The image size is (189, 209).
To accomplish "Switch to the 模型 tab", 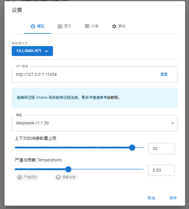I will [37, 26].
